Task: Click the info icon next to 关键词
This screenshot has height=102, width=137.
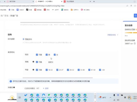Action: [x=14, y=87]
